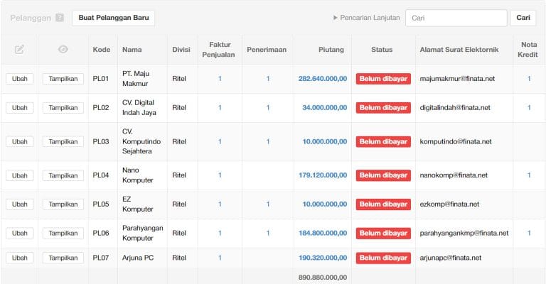Click Penerimaan column header

[267, 50]
